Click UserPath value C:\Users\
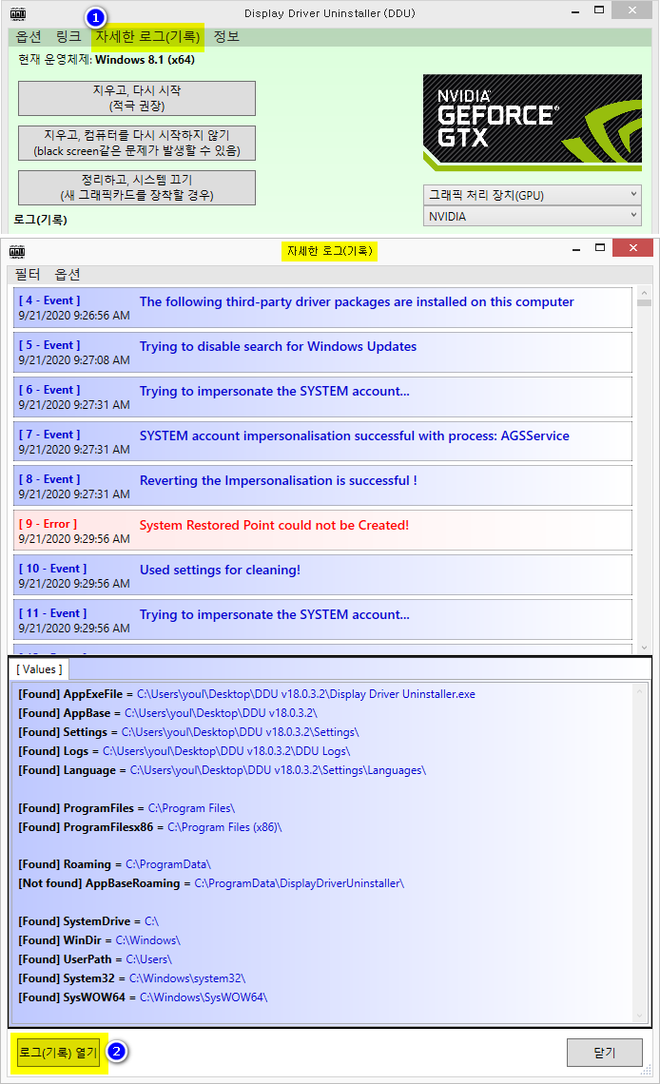660x1084 pixels. pos(148,959)
